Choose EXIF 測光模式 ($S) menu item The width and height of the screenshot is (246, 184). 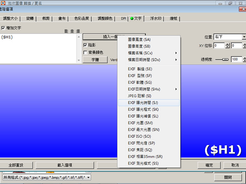148,163
